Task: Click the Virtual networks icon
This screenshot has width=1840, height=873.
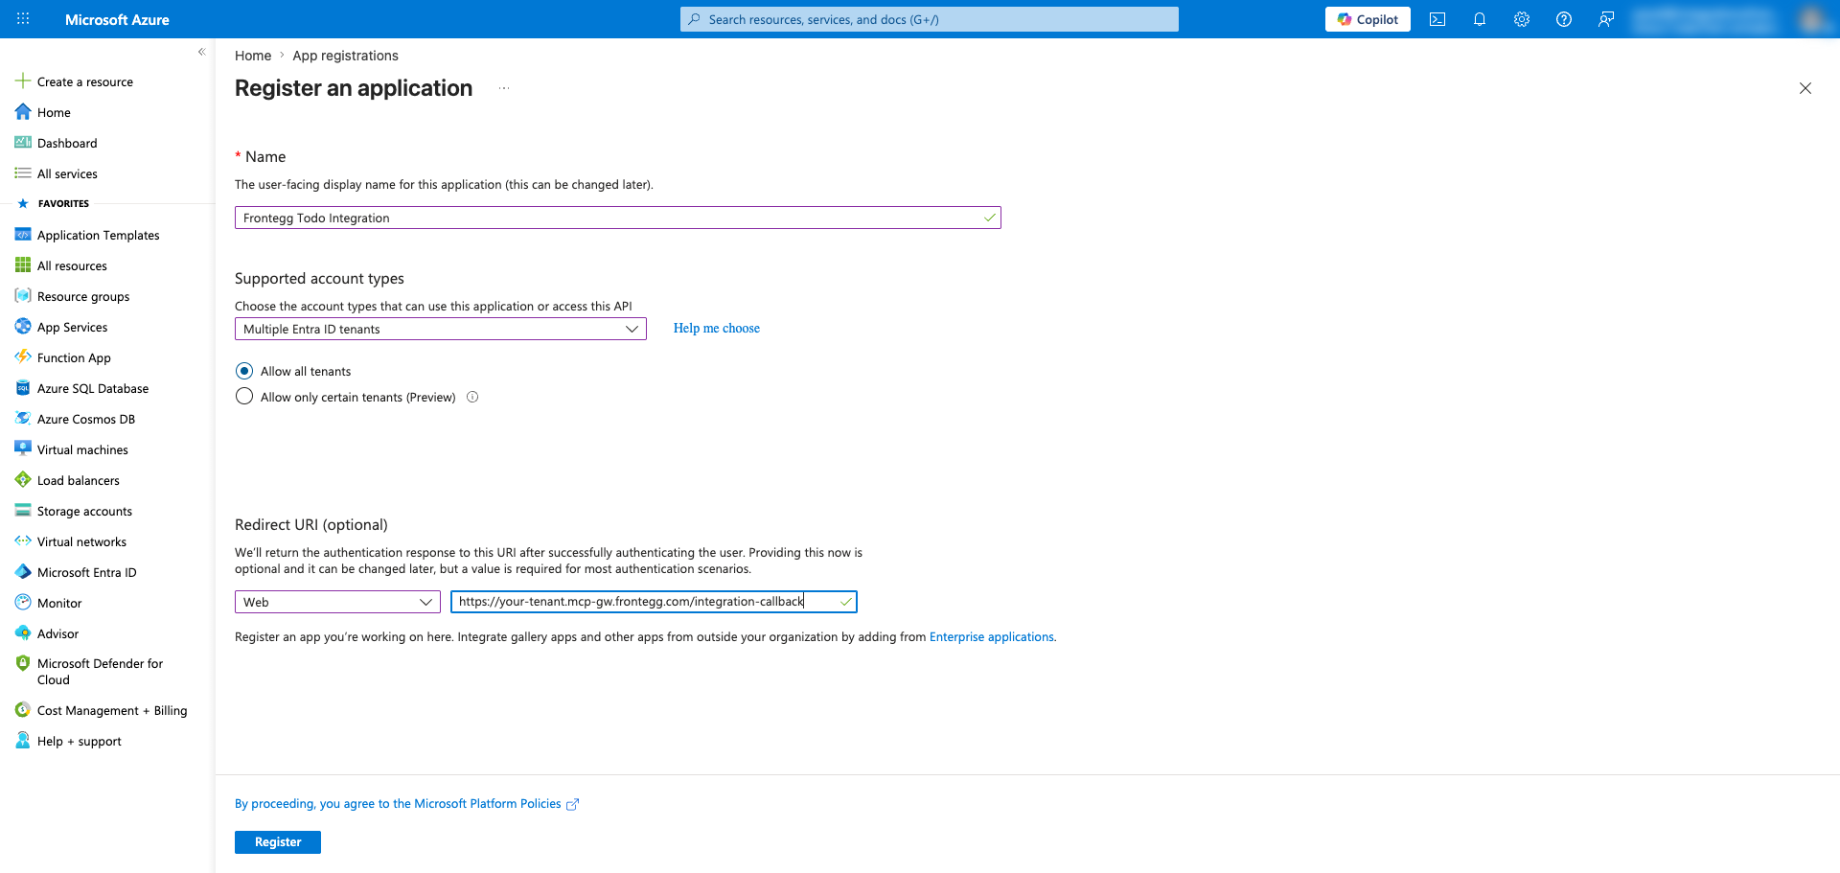Action: tap(23, 541)
